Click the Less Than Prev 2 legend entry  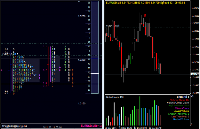tap(180, 117)
